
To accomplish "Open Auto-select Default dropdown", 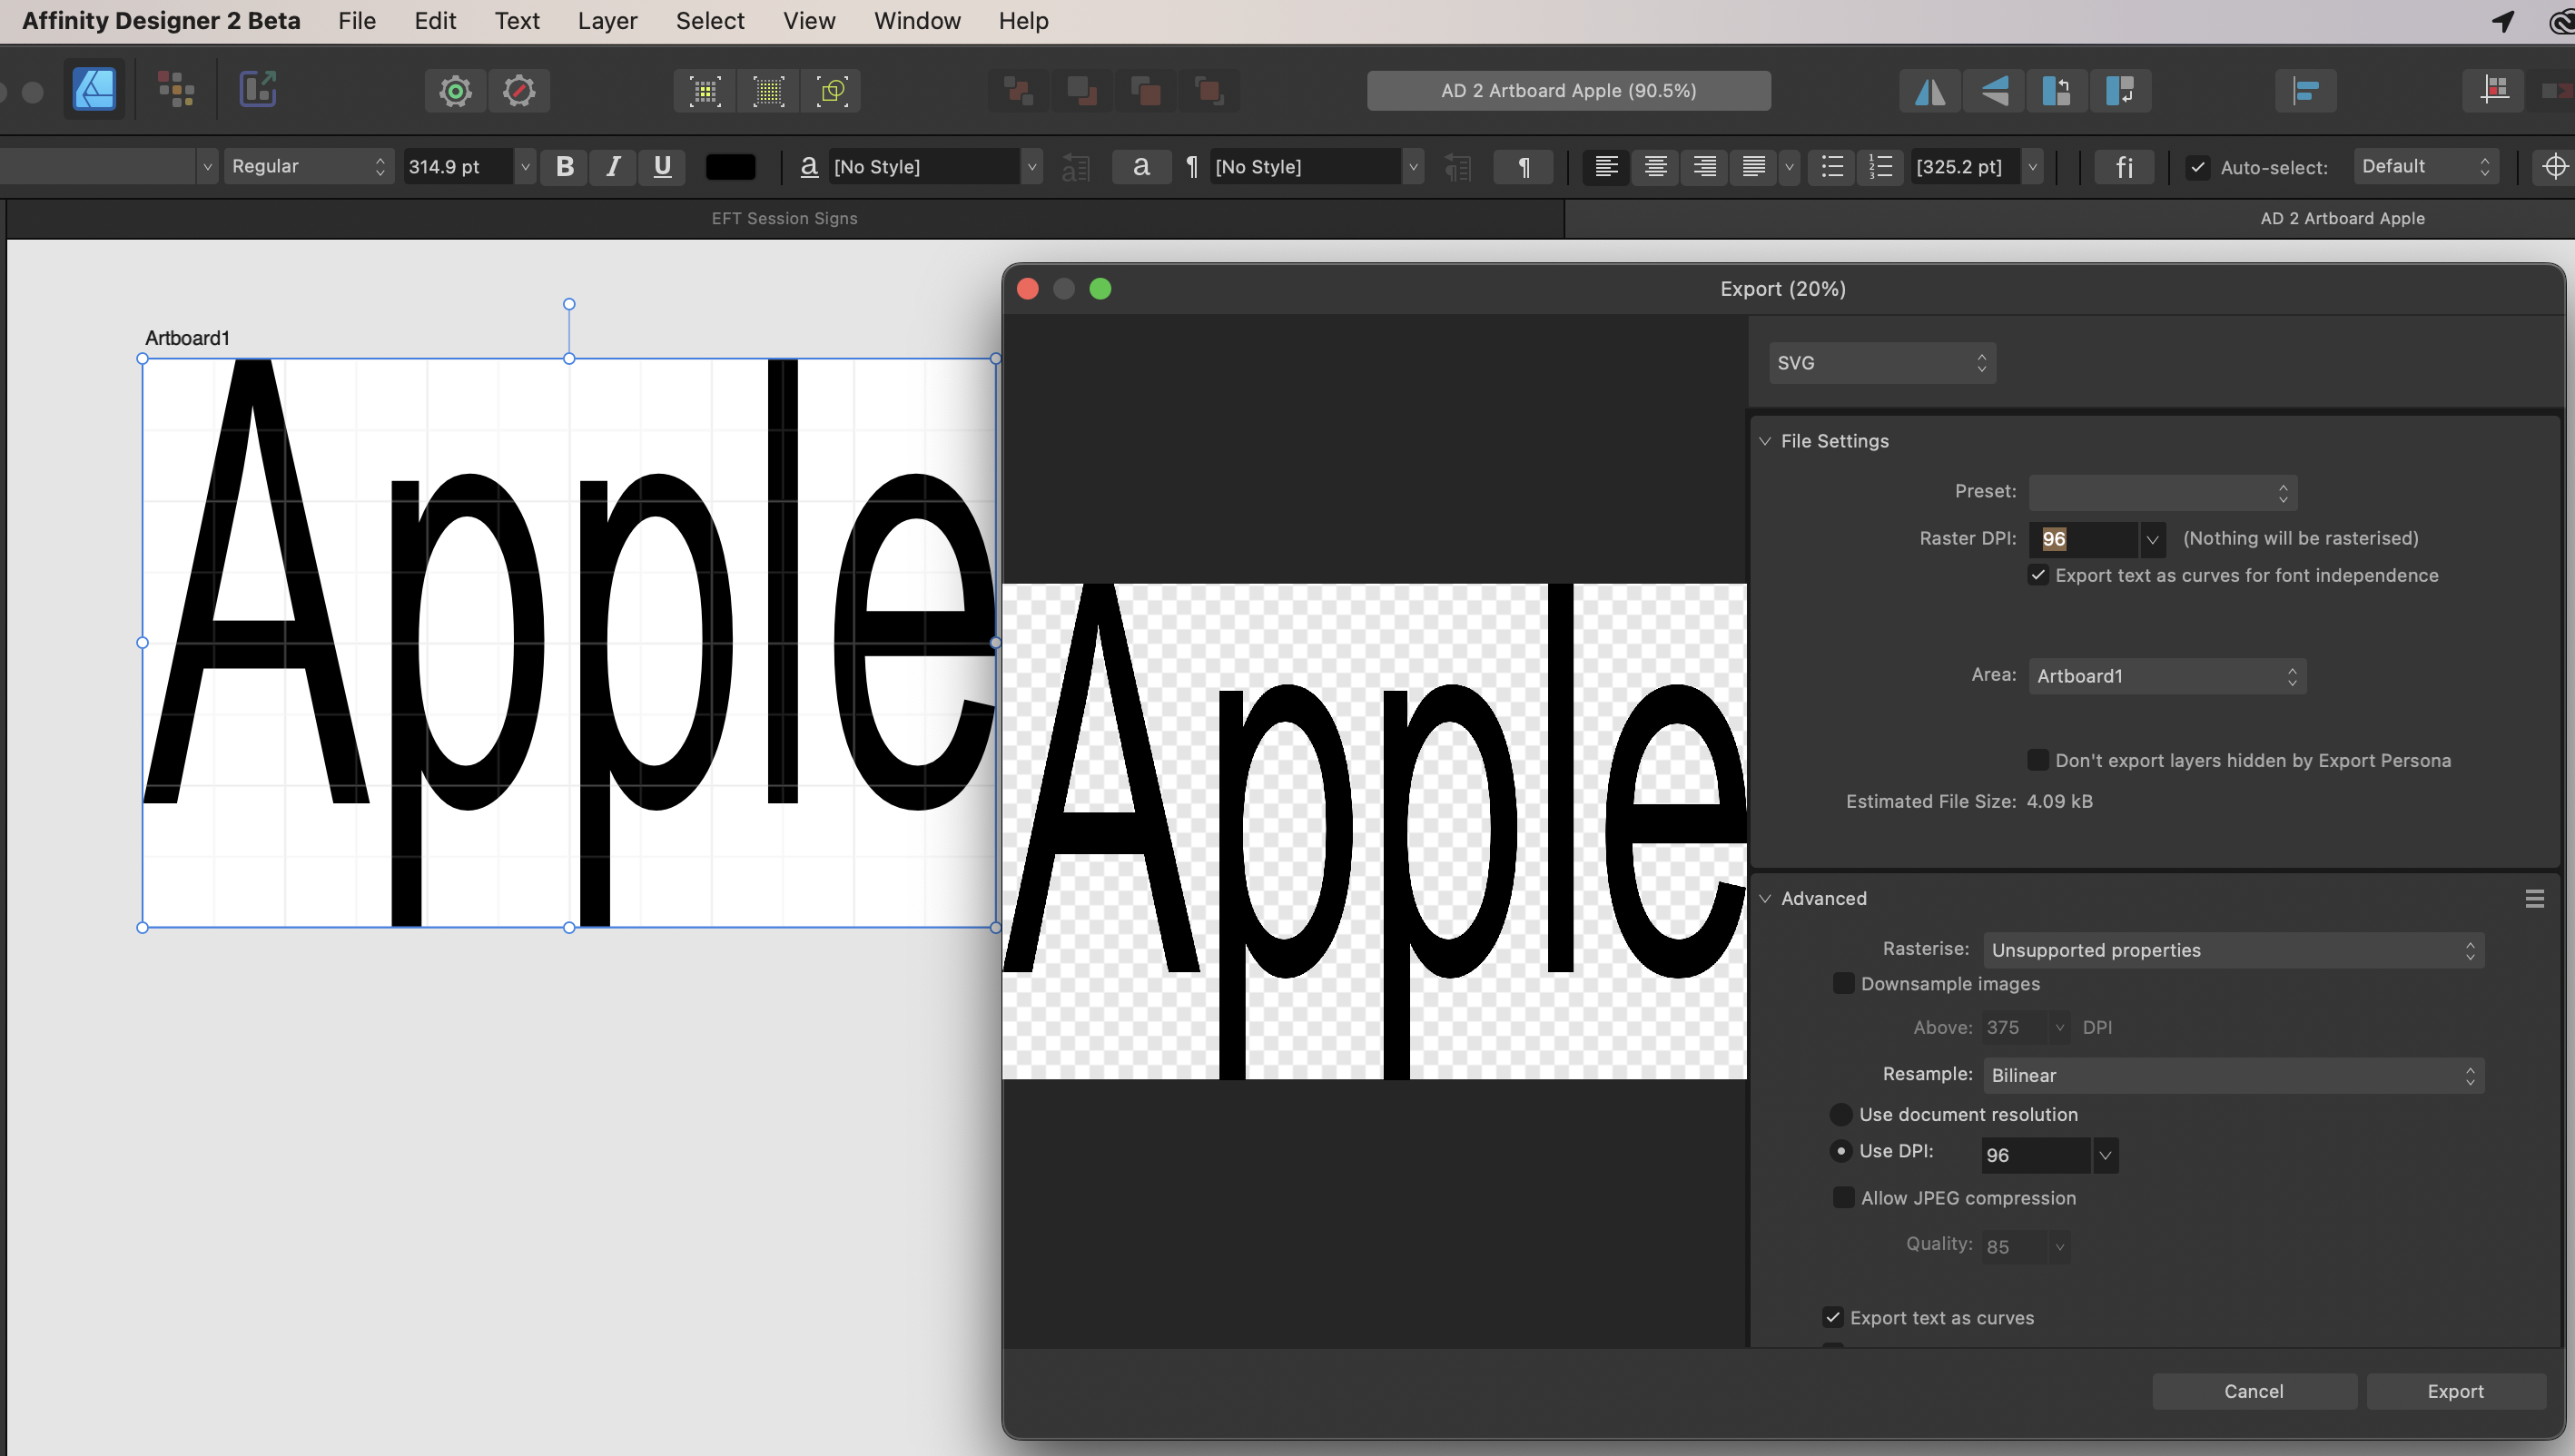I will click(2426, 166).
